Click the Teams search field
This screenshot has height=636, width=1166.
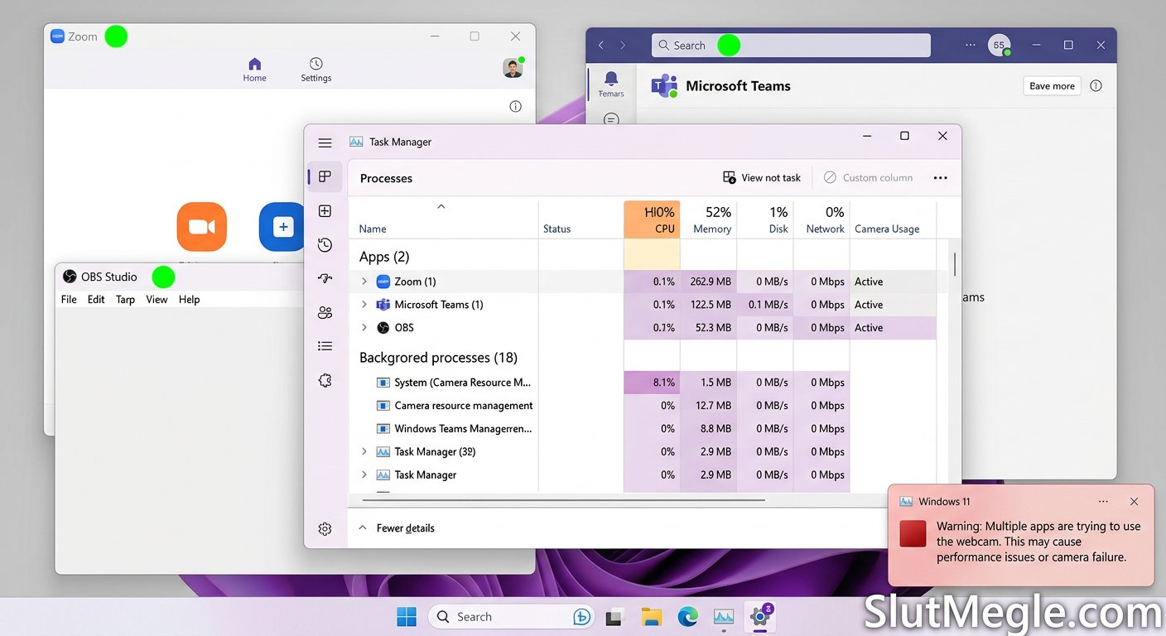coord(791,46)
